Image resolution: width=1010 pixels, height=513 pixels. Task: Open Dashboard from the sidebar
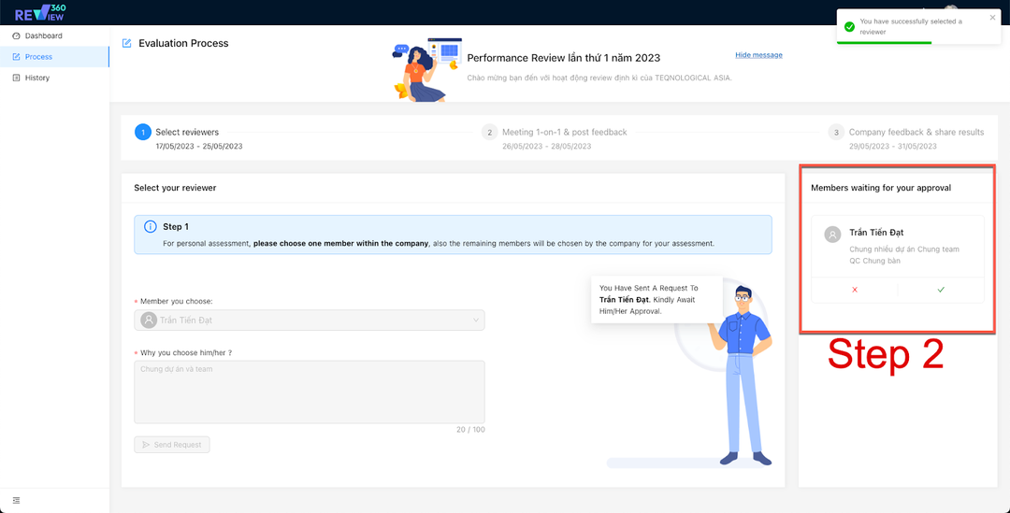pos(43,36)
